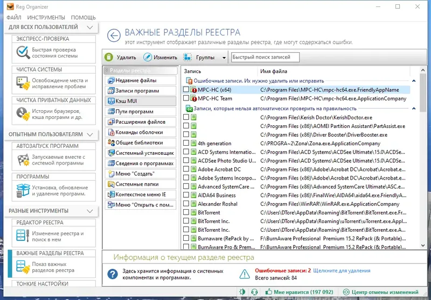This screenshot has width=431, height=300.
Task: Open Истории браузеров privacy cleanup
Action: coord(54,114)
